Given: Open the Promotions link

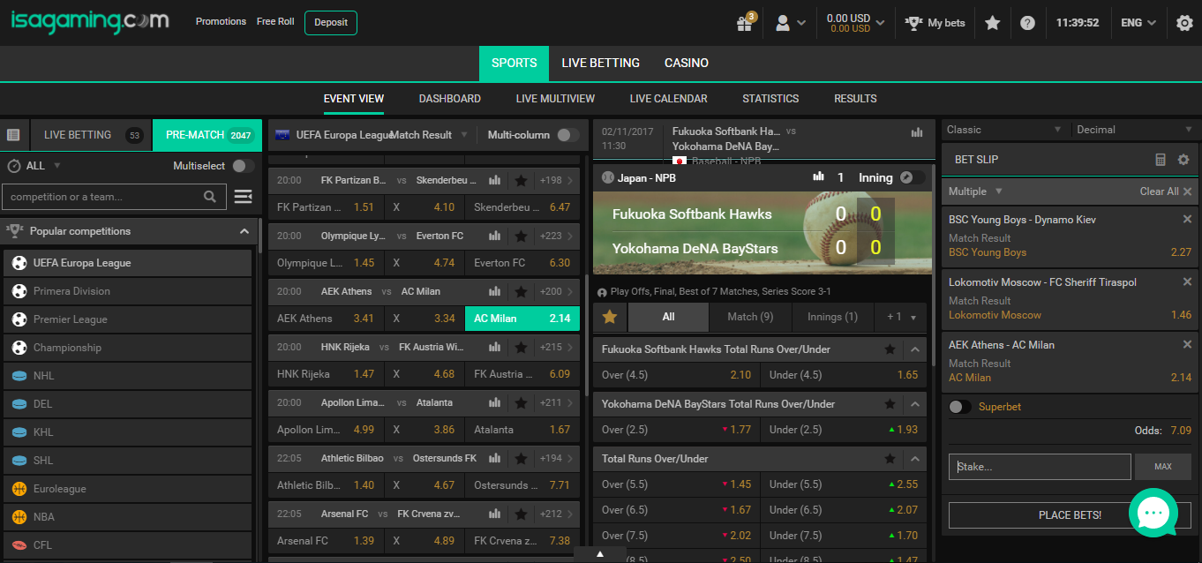Looking at the screenshot, I should coord(221,21).
